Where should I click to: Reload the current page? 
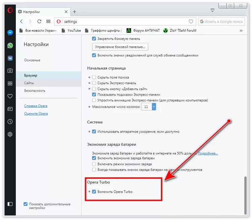click(39, 22)
